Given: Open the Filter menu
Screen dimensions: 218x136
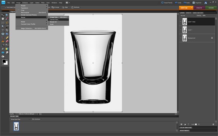Looking at the screenshot, I should (43, 3).
